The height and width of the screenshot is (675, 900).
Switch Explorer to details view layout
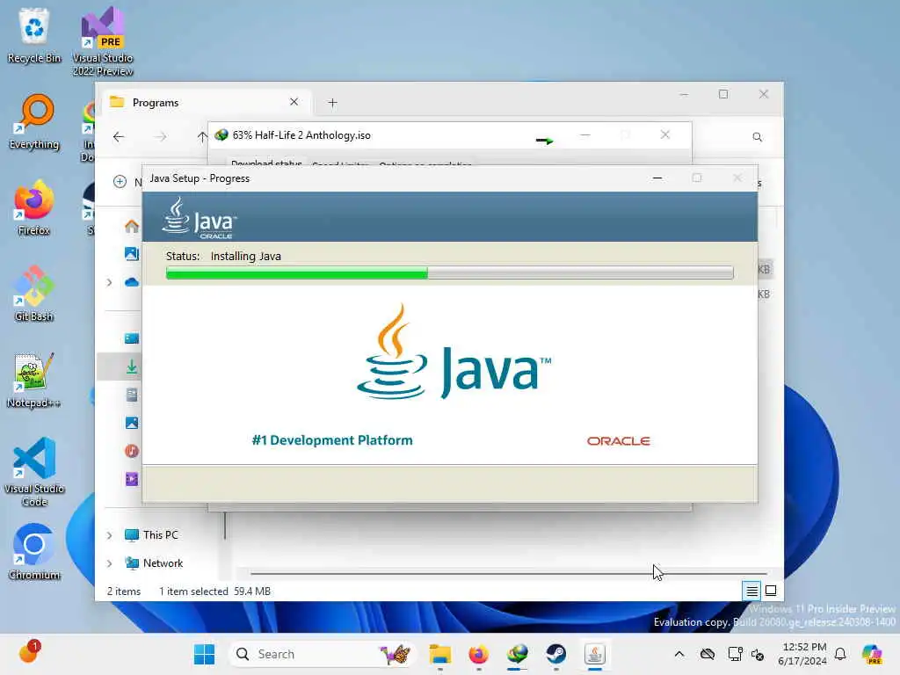[x=752, y=591]
